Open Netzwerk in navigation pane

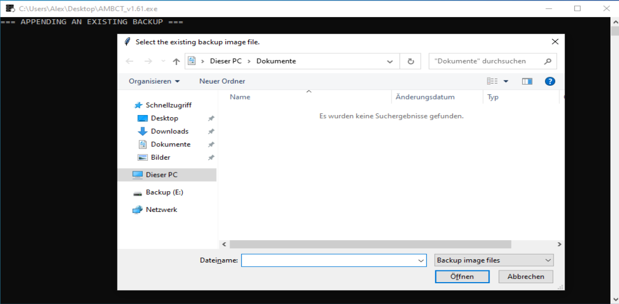[x=161, y=210]
